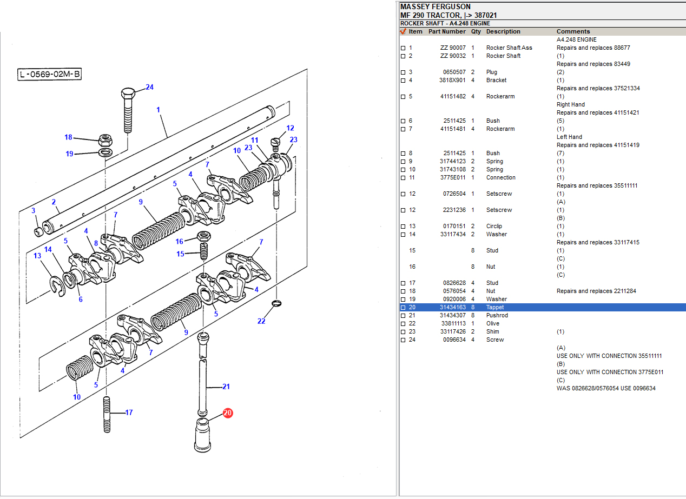Click the L-0569-02M-B diagram reference label
686x499 pixels.
point(49,75)
